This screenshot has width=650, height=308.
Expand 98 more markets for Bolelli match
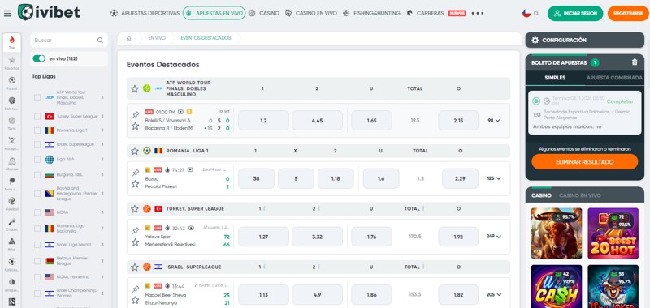pyautogui.click(x=494, y=121)
